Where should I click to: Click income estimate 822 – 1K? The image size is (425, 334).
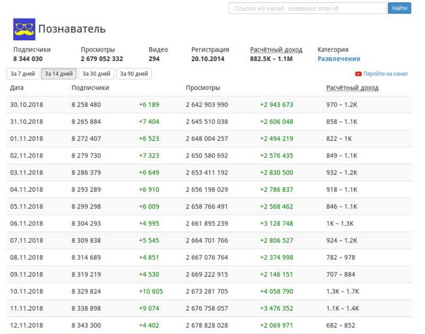[339, 139]
